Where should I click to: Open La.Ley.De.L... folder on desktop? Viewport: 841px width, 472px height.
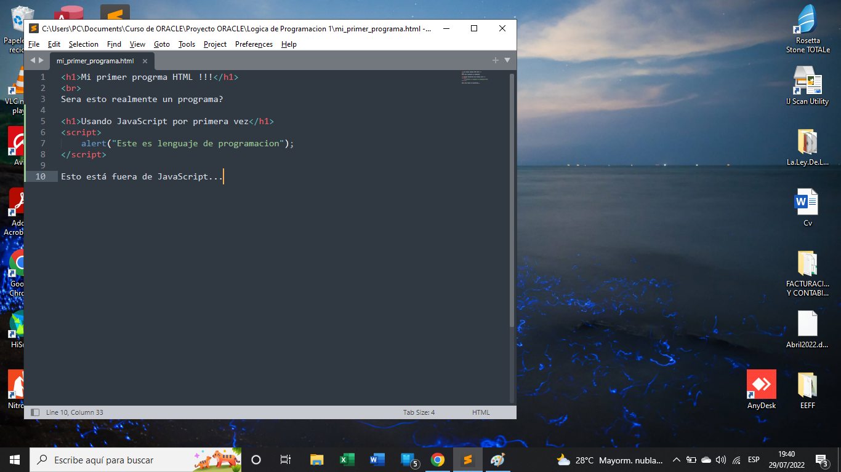click(x=807, y=147)
